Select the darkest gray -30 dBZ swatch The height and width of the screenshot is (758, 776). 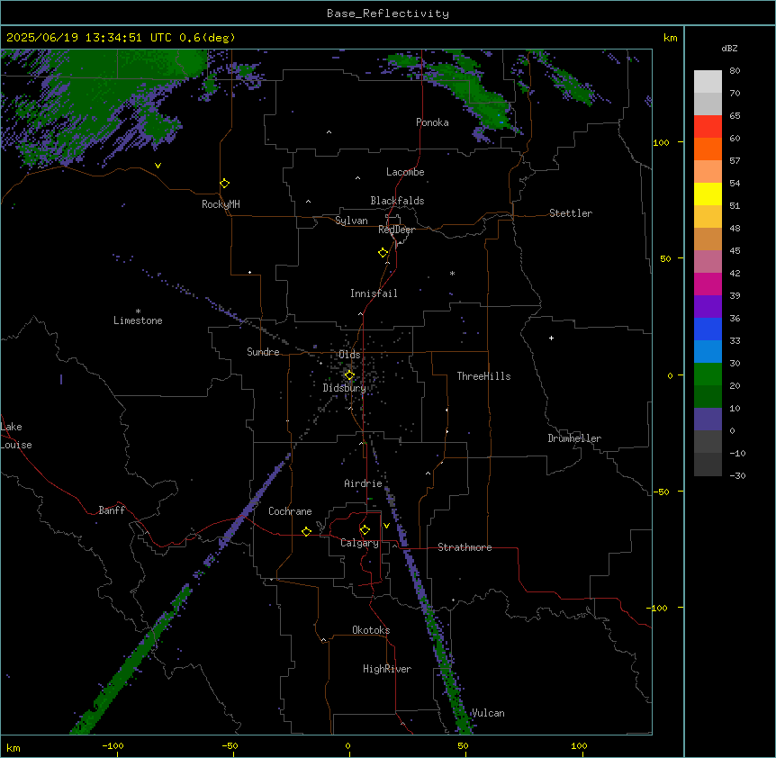pos(708,465)
